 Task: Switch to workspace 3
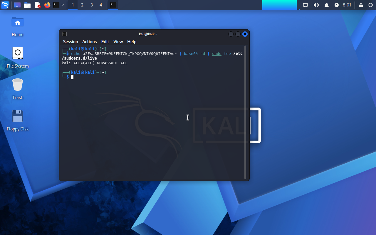92,5
